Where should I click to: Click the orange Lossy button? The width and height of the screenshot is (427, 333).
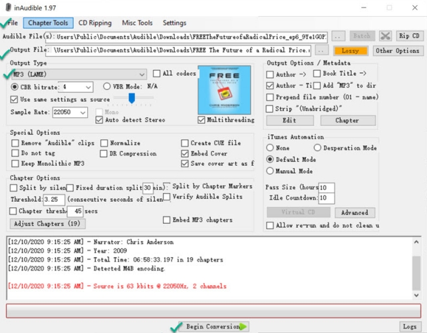click(x=351, y=51)
